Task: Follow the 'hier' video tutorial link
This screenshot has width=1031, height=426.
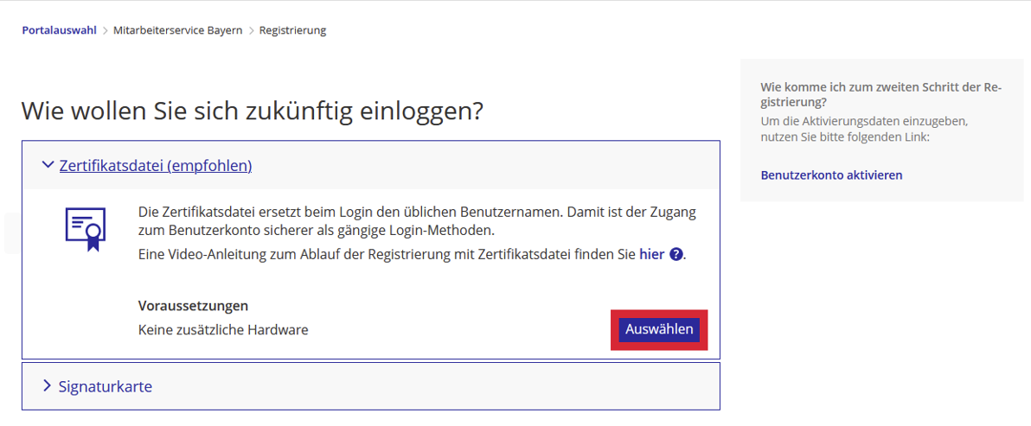Action: [x=651, y=255]
